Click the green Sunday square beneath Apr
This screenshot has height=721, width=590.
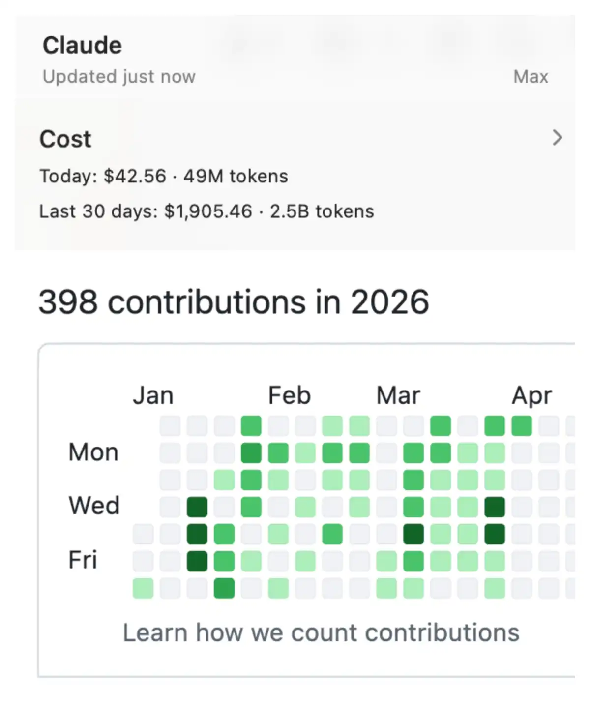point(522,426)
